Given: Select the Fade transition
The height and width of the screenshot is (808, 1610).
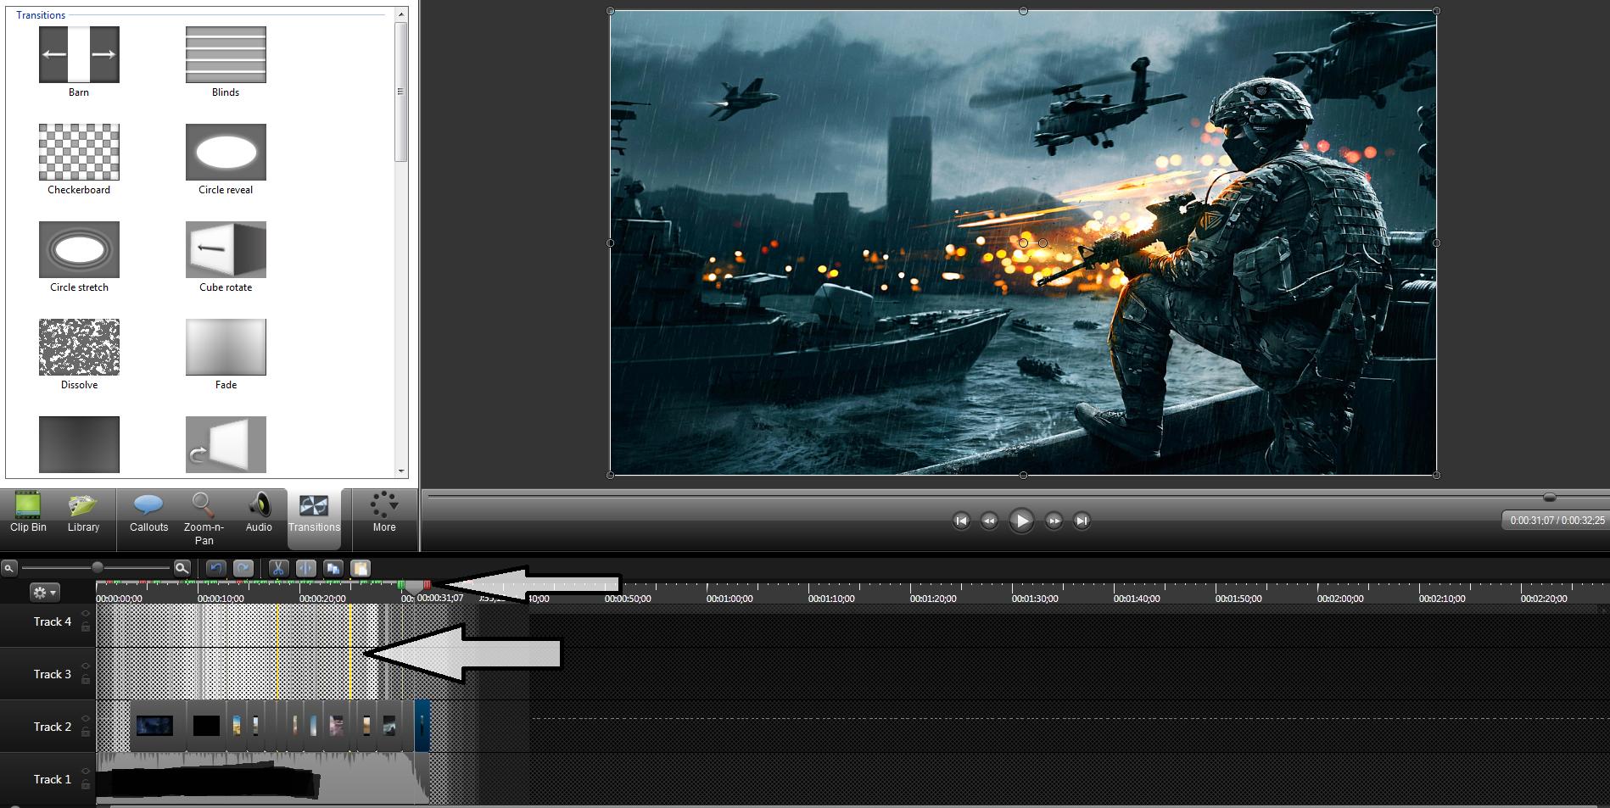Looking at the screenshot, I should pyautogui.click(x=226, y=354).
